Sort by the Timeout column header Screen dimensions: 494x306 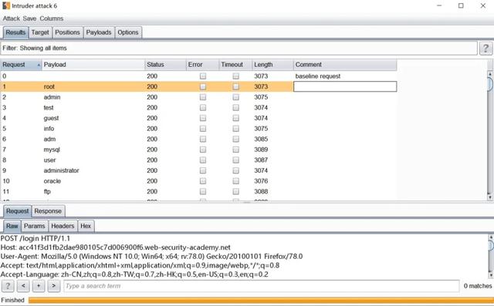[235, 65]
